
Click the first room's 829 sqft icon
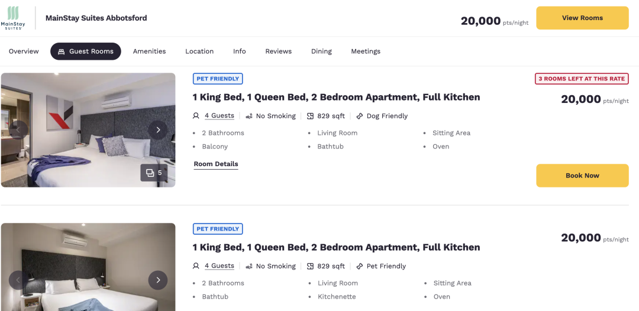[x=310, y=116]
